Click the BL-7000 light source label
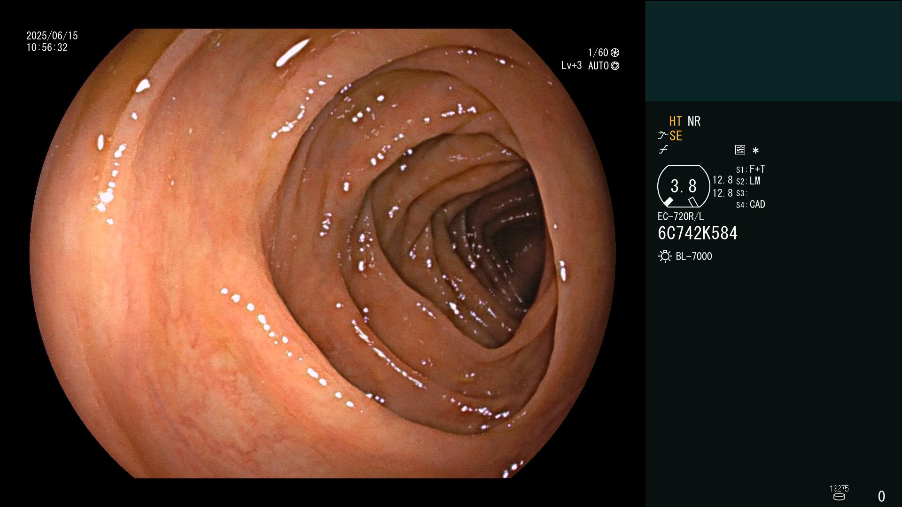 point(694,256)
